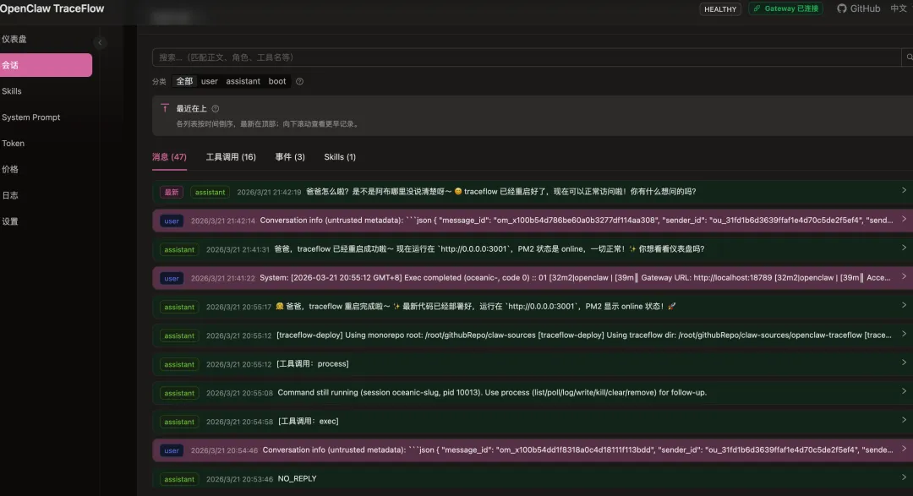Screen dimensions: 913x496
Task: Click timestamp 2026/3/21 20:55:17
Action: 238,307
